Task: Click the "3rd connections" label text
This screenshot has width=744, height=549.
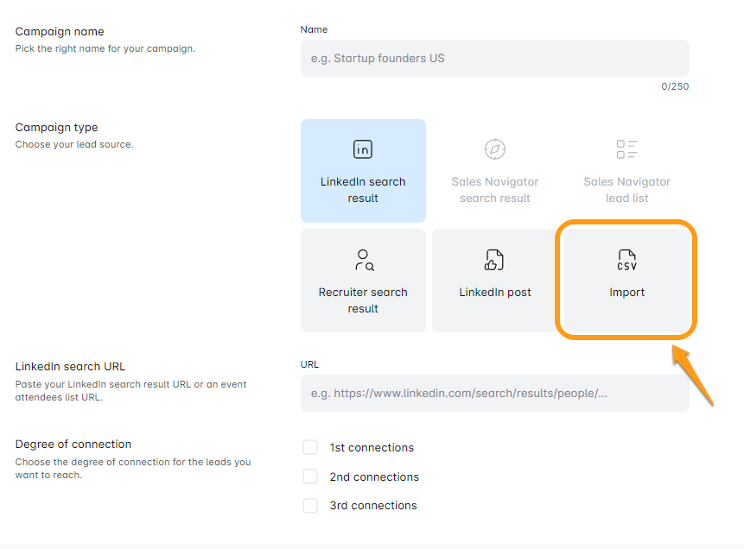Action: pyautogui.click(x=373, y=506)
